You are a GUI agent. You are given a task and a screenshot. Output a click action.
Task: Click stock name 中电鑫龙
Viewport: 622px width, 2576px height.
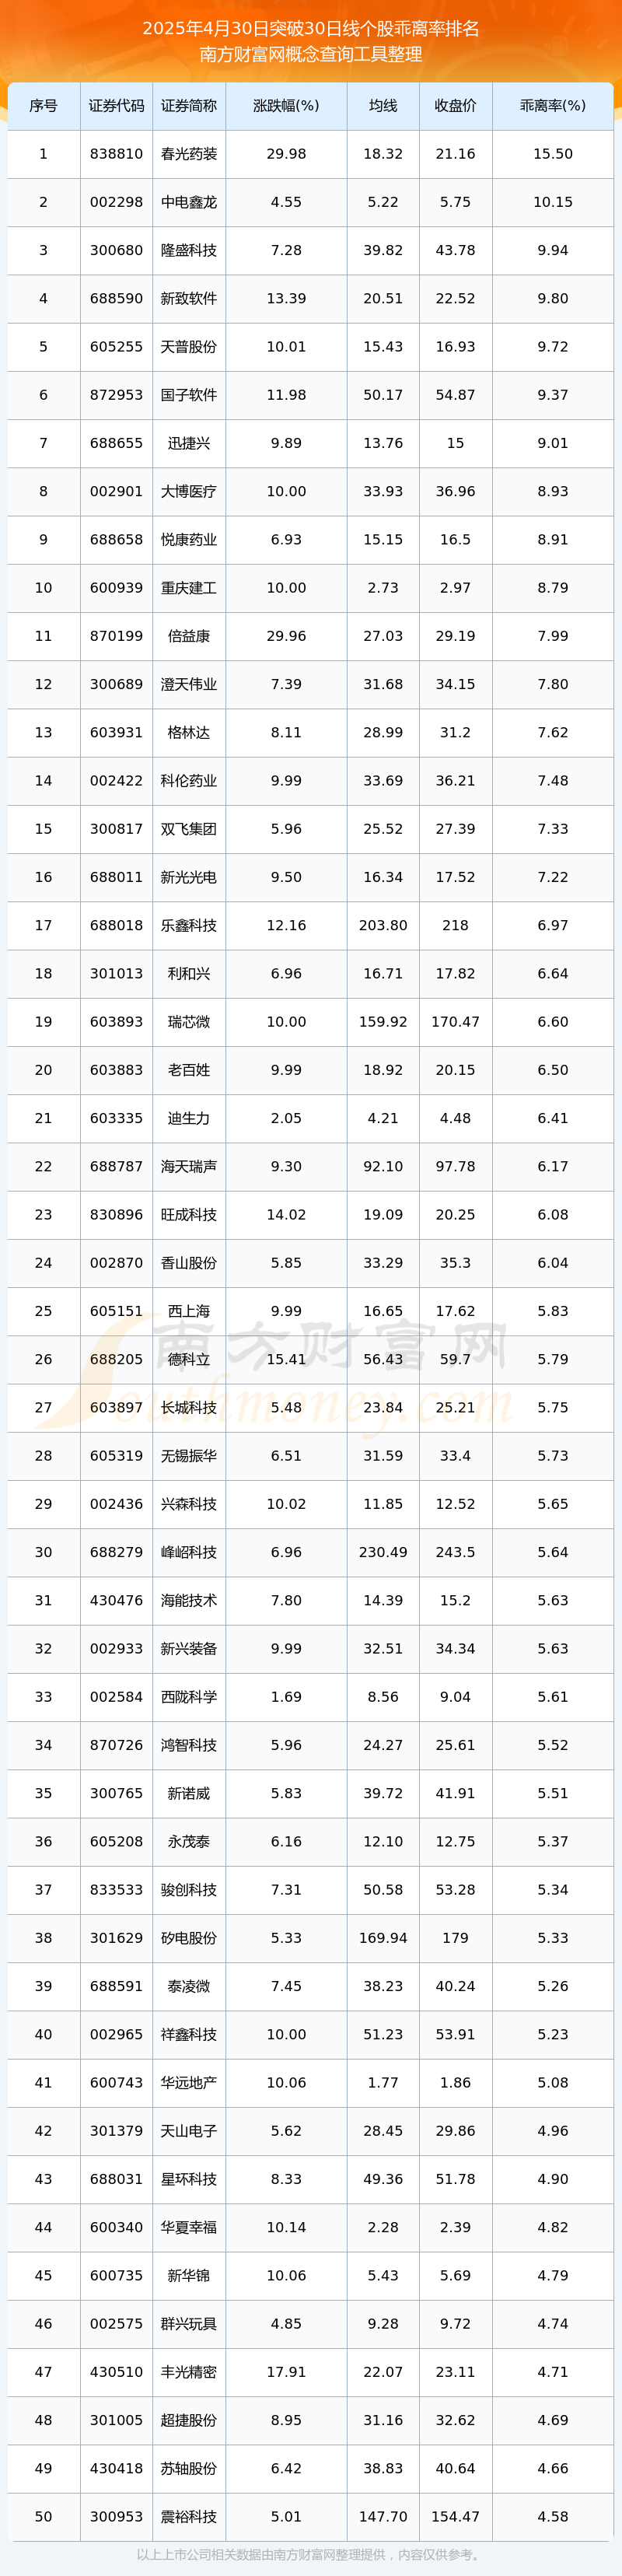tap(189, 202)
